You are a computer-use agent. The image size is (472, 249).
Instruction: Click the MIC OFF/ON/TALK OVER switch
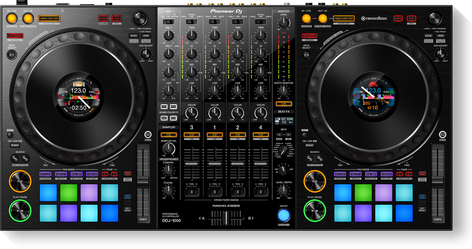(x=168, y=22)
